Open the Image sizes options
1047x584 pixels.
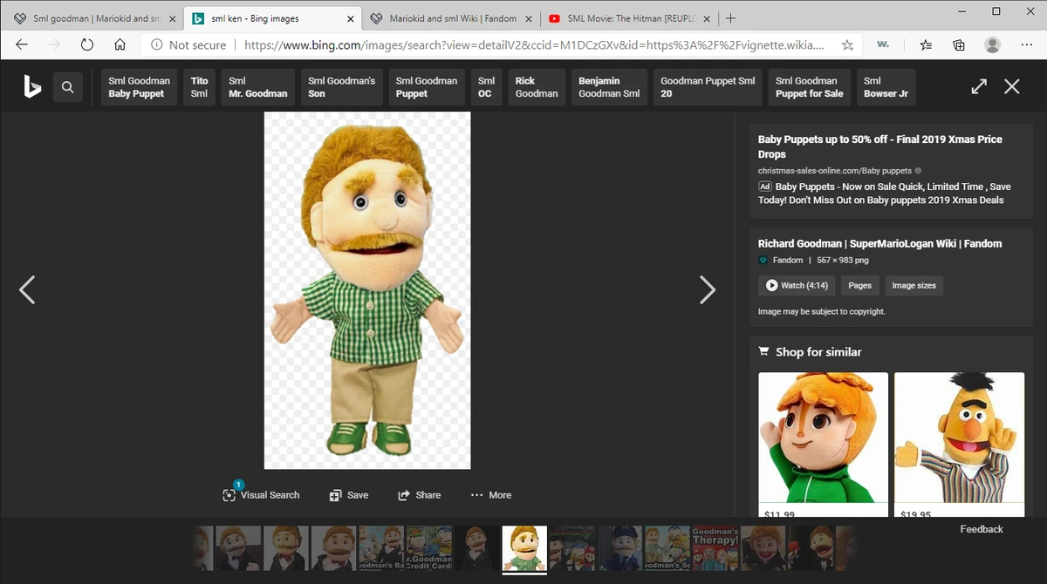click(914, 285)
